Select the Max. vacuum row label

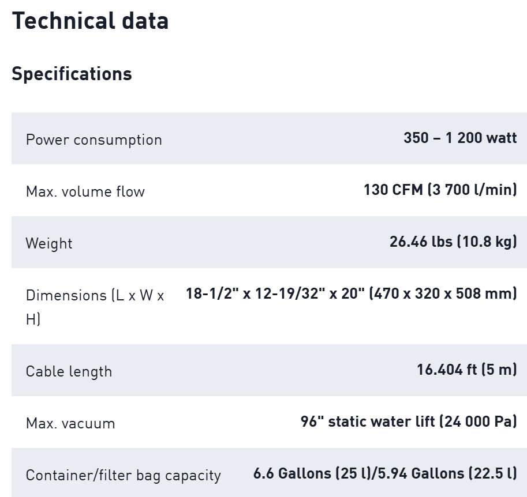[x=70, y=423]
